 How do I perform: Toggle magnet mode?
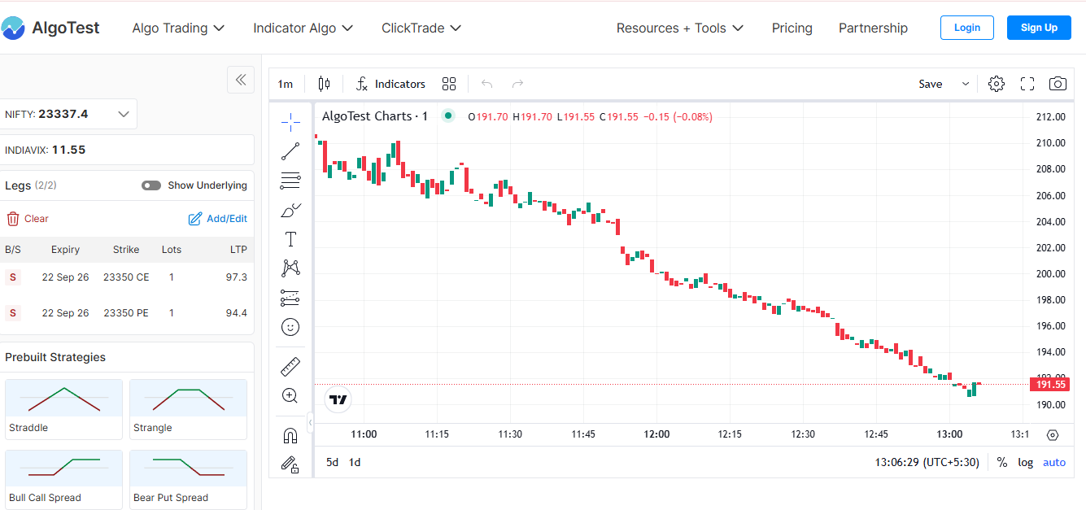point(290,436)
